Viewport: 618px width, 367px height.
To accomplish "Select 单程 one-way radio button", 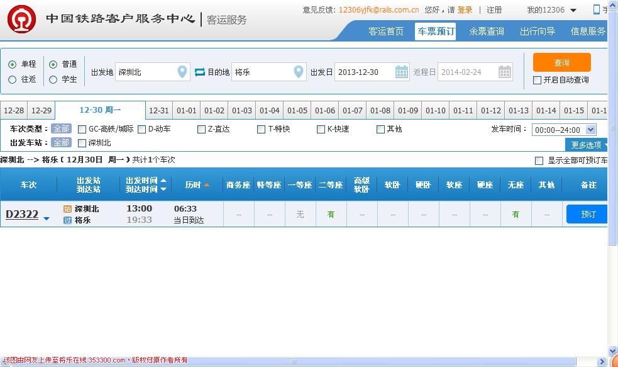I will 12,64.
